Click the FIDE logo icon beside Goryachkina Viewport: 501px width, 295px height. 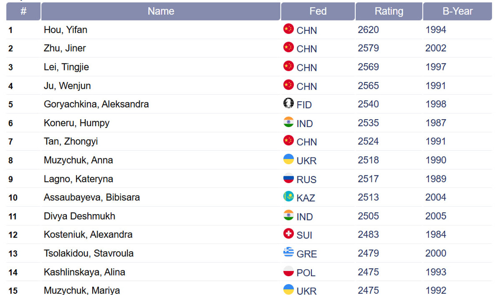pos(288,103)
